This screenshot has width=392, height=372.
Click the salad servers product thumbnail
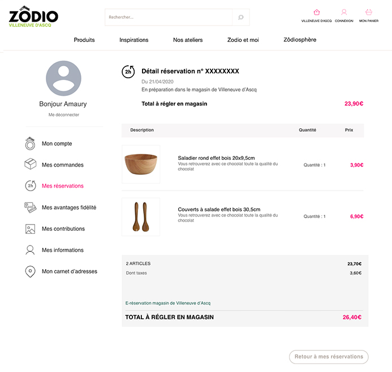click(141, 217)
